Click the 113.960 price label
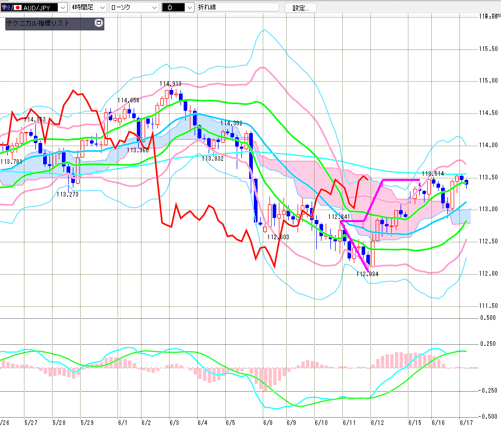Image resolution: width=501 pixels, height=427 pixels. [138, 150]
